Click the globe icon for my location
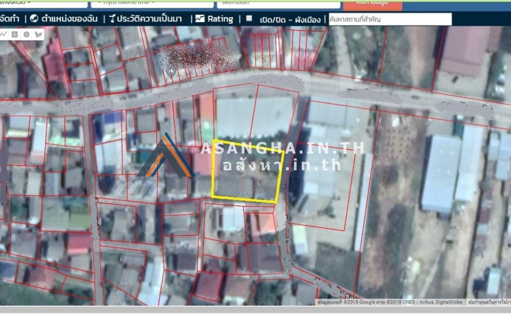Image resolution: width=511 pixels, height=314 pixels. point(34,18)
